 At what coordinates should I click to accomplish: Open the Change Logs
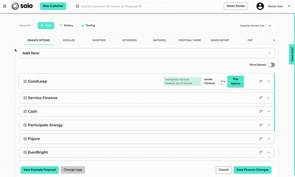pyautogui.click(x=73, y=170)
